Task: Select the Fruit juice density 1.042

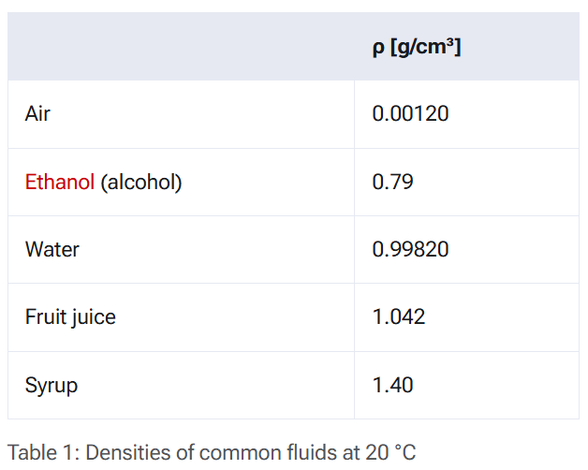Action: [x=399, y=317]
